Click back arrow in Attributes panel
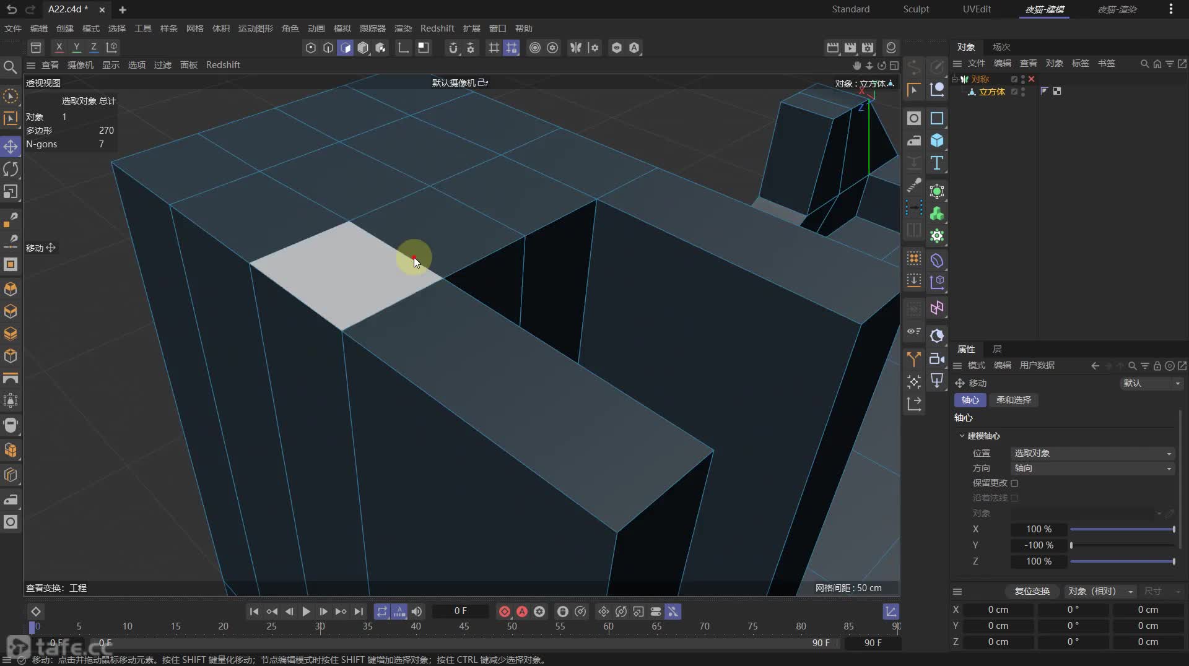 (x=1095, y=366)
